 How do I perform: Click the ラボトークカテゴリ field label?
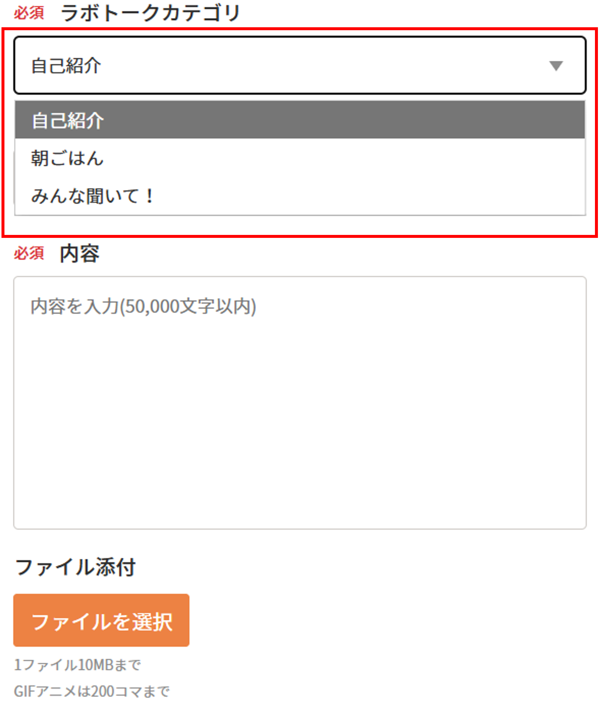click(x=150, y=14)
